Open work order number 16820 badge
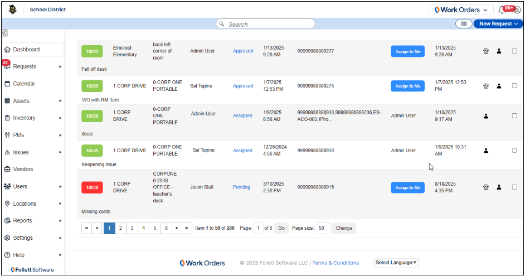The height and width of the screenshot is (276, 525). click(92, 187)
